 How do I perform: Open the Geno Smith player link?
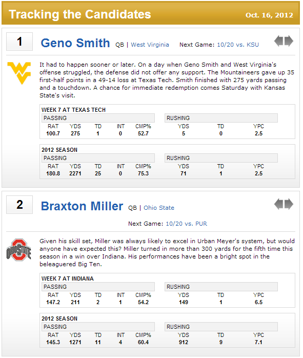[75, 43]
